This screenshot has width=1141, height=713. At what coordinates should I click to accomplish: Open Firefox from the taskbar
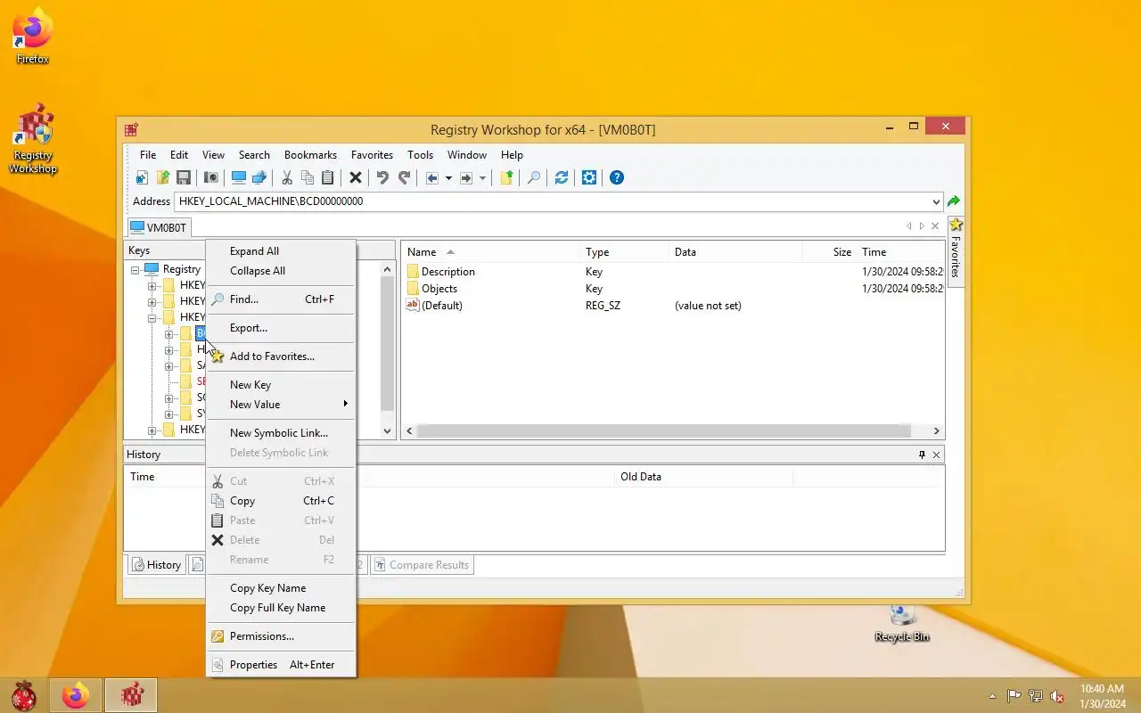(x=76, y=694)
